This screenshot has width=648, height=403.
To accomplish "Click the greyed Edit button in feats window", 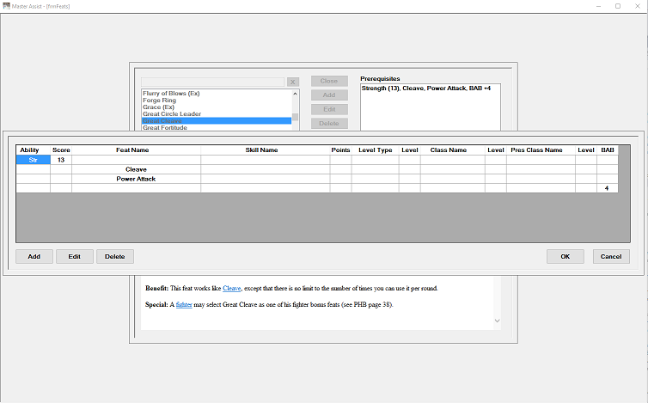I will pyautogui.click(x=329, y=109).
